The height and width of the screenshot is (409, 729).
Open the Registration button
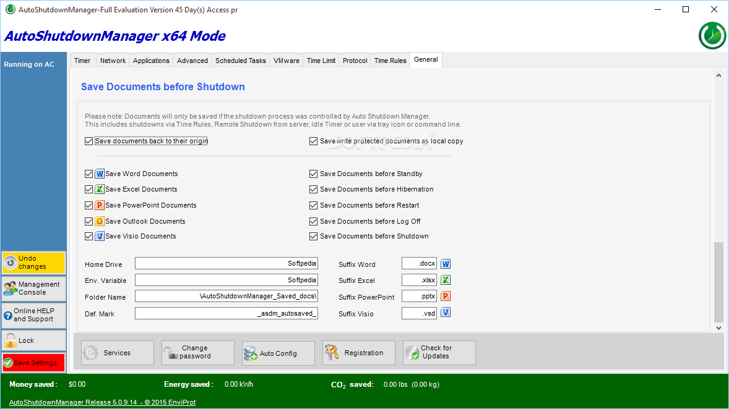359,353
